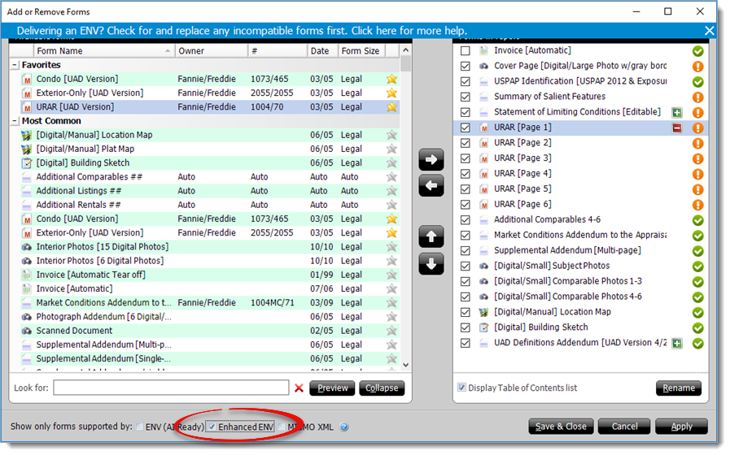Sort by the # column header
730x455 pixels.
tap(278, 50)
